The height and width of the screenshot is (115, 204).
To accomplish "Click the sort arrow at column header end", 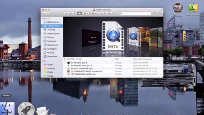I will click(162, 59).
